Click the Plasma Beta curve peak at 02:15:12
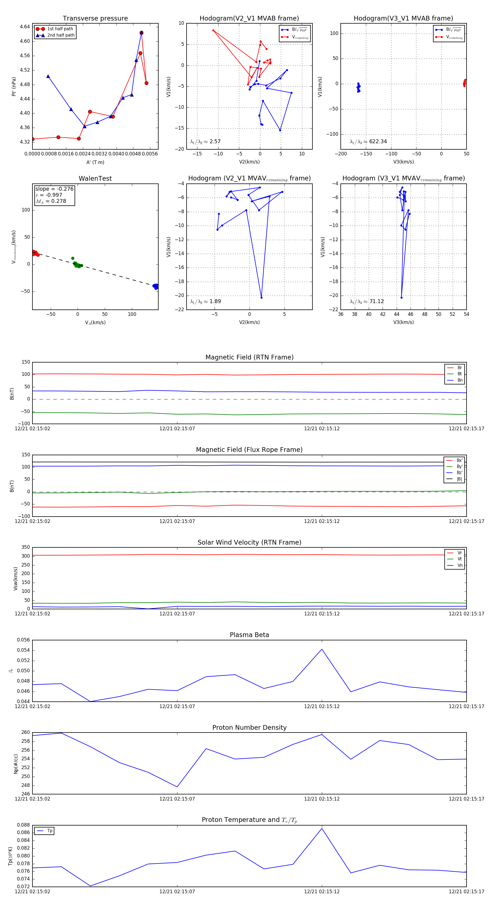Image resolution: width=499 pixels, height=916 pixels. tap(322, 649)
